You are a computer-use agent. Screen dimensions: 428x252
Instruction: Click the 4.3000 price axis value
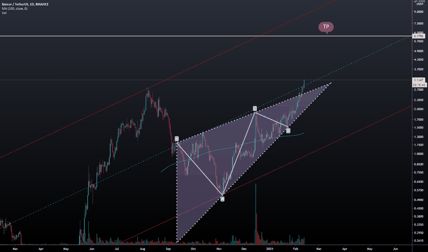pos(418,60)
